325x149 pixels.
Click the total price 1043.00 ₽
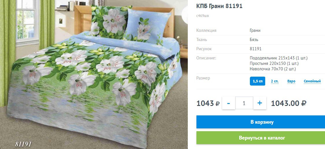(x=289, y=103)
